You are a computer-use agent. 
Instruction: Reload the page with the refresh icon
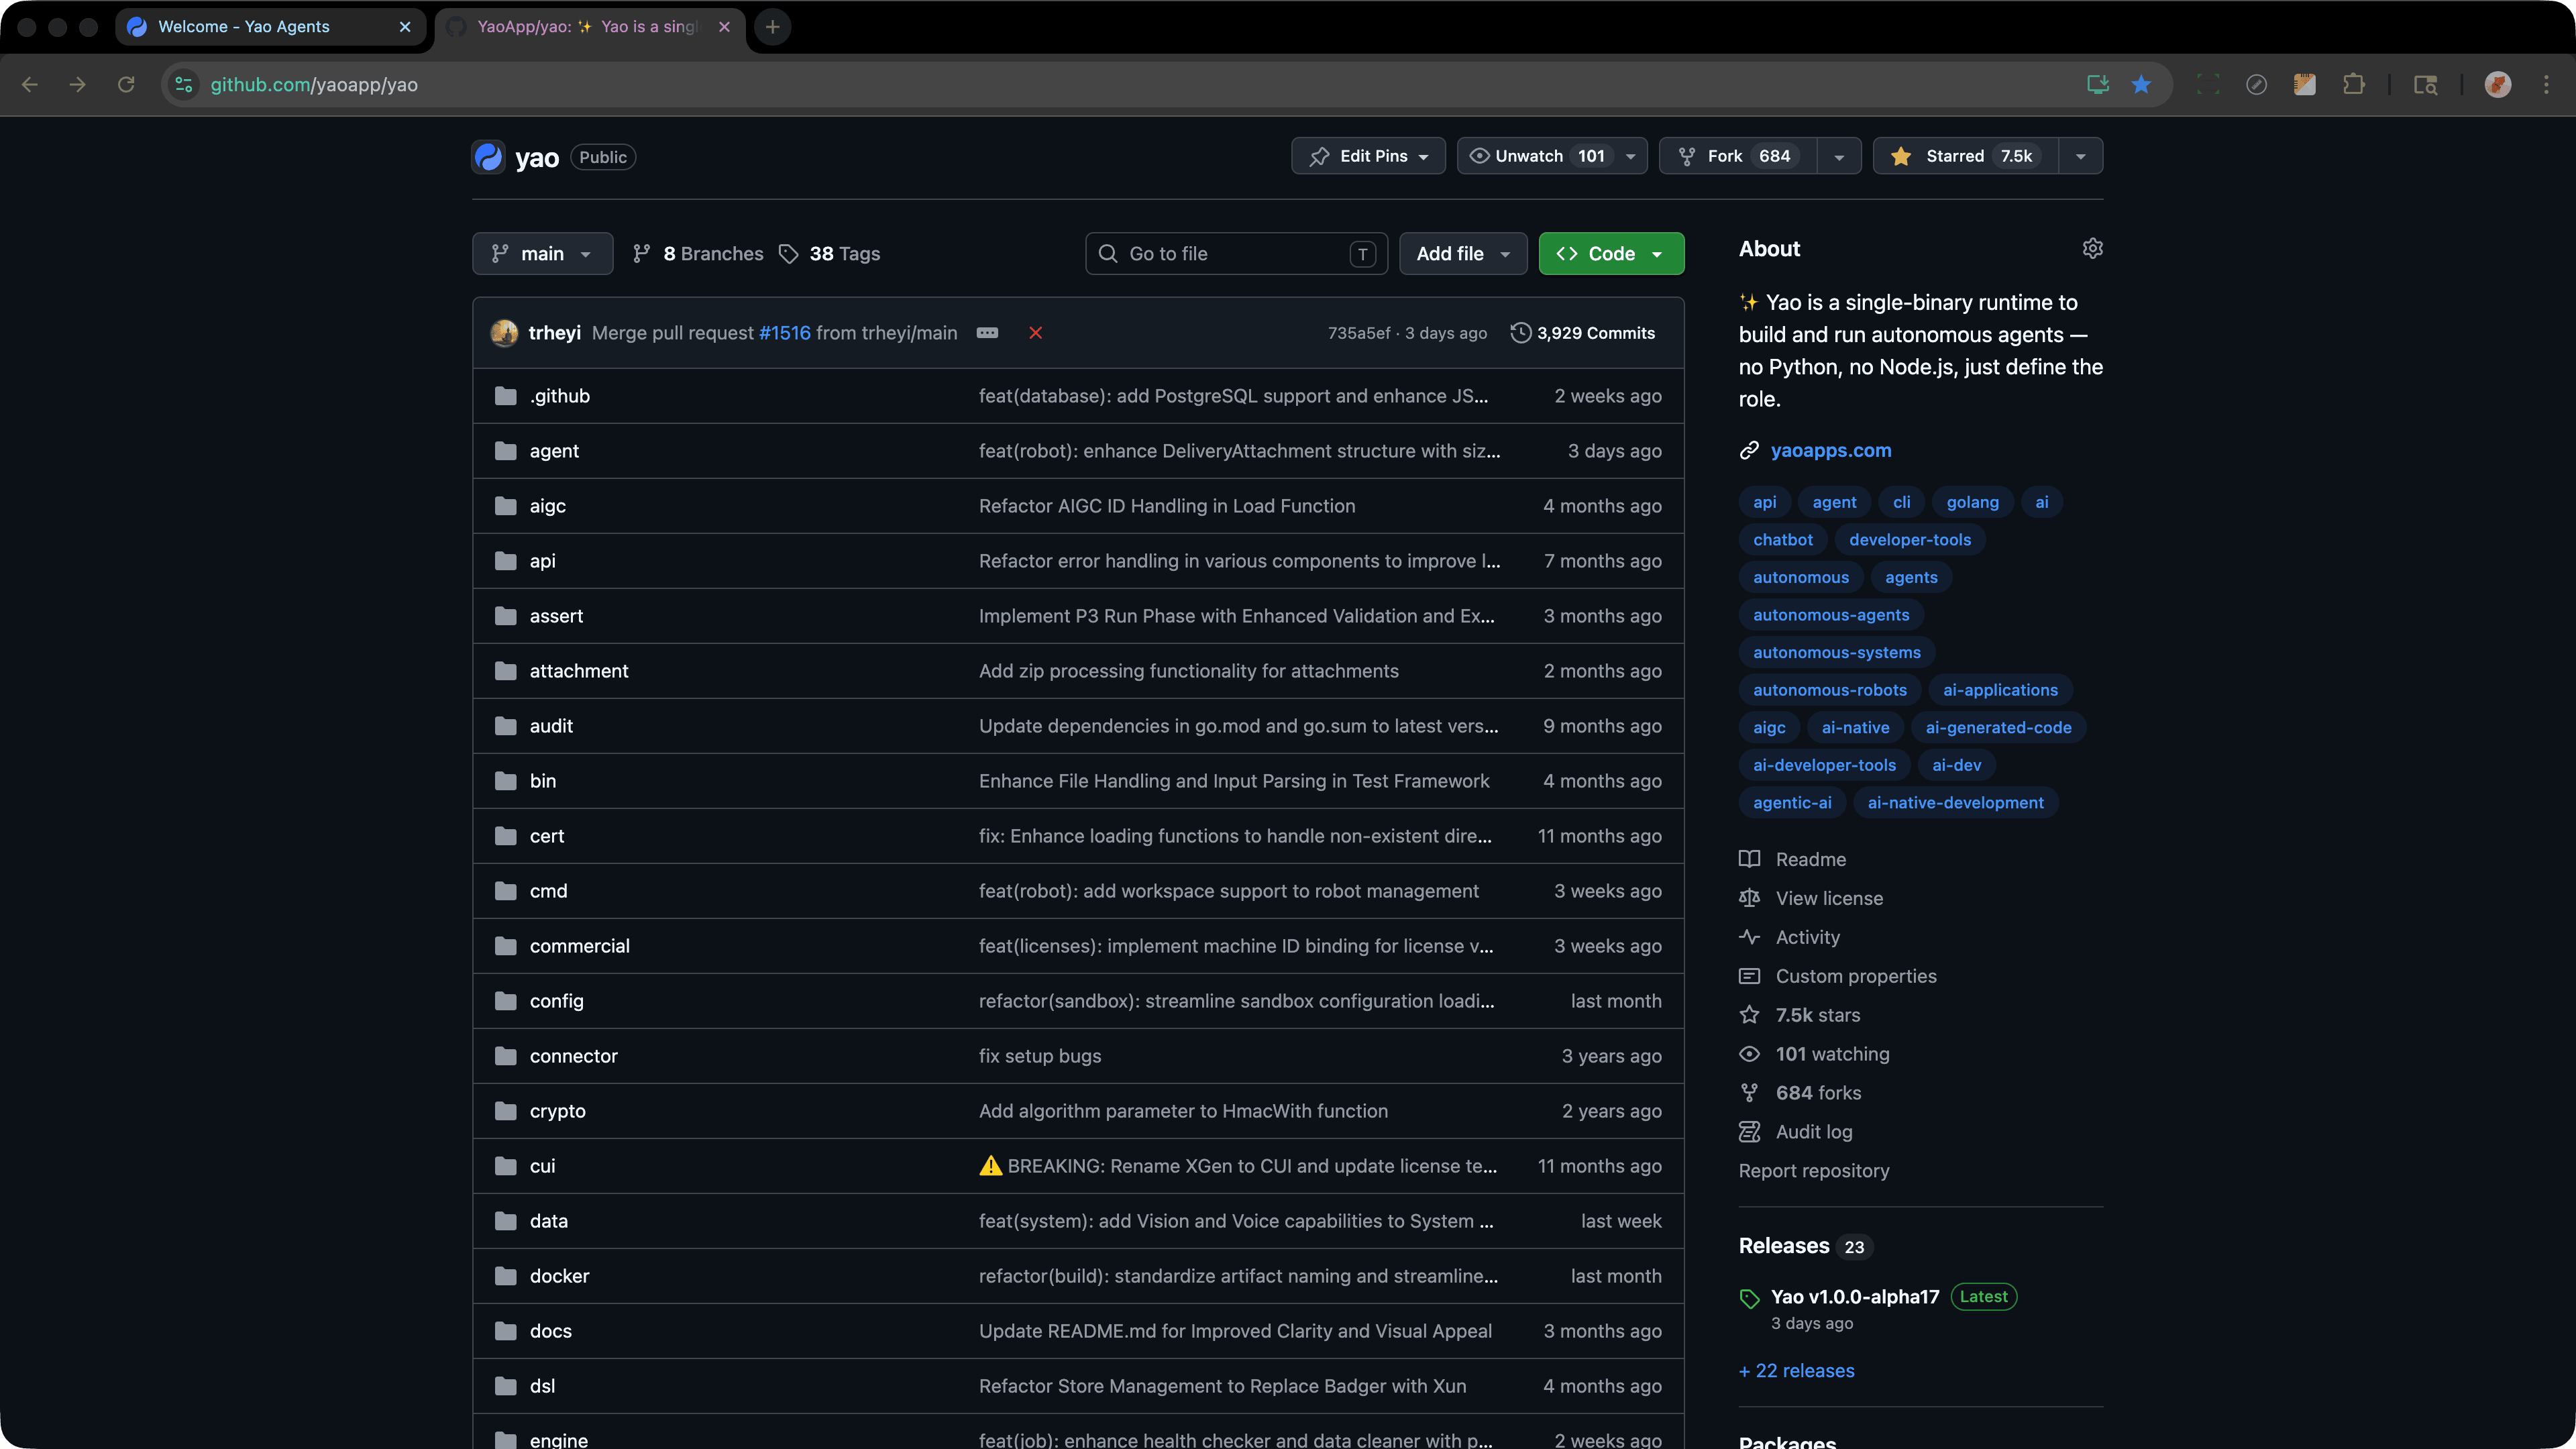click(126, 85)
